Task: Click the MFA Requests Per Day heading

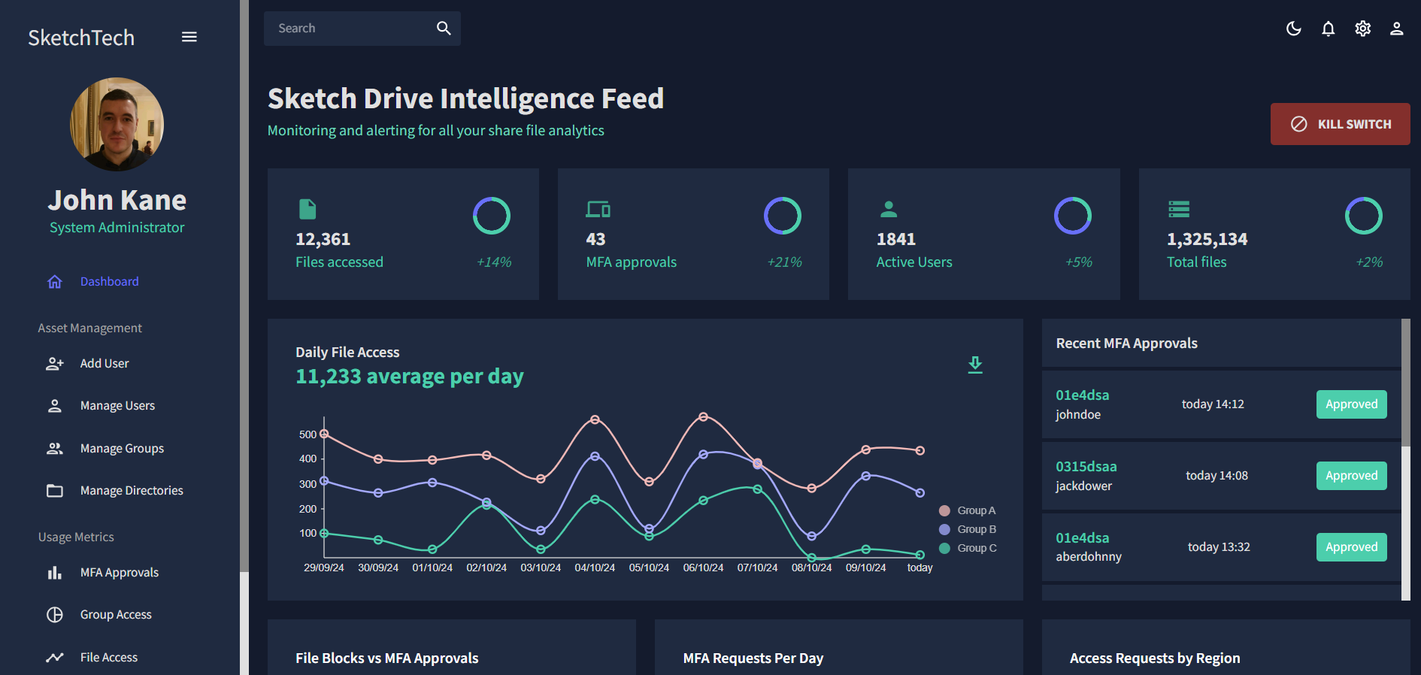Action: [x=753, y=658]
